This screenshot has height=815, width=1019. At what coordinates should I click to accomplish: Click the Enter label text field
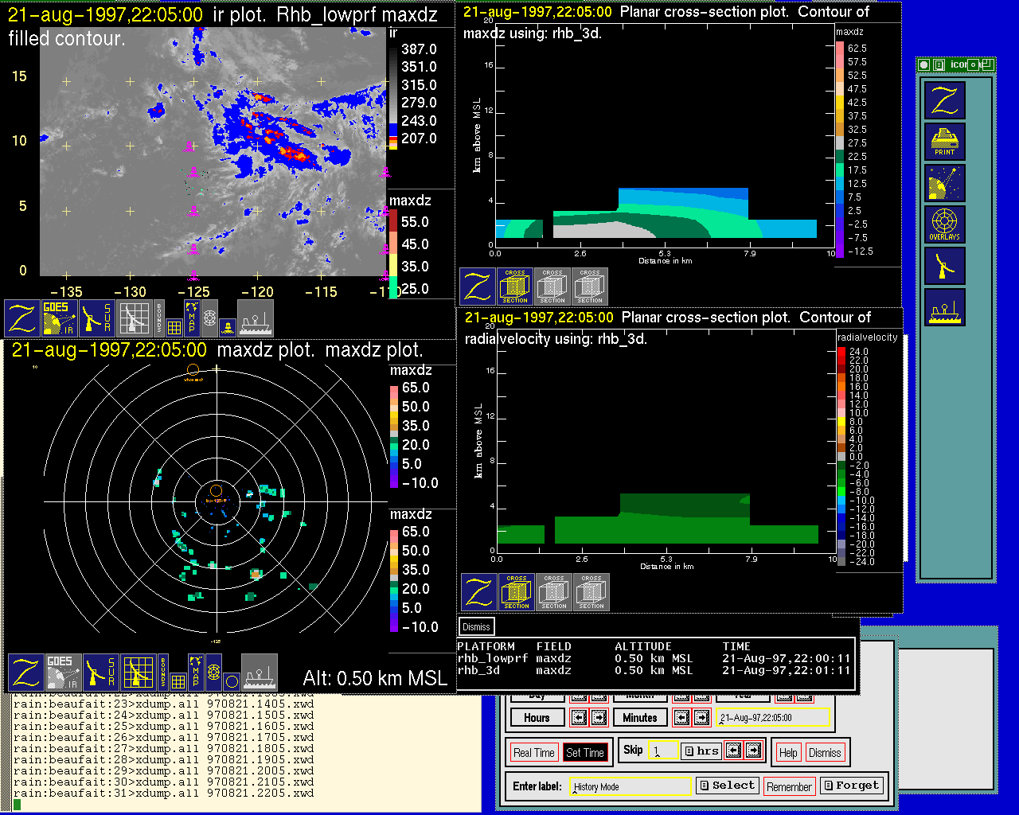[631, 786]
